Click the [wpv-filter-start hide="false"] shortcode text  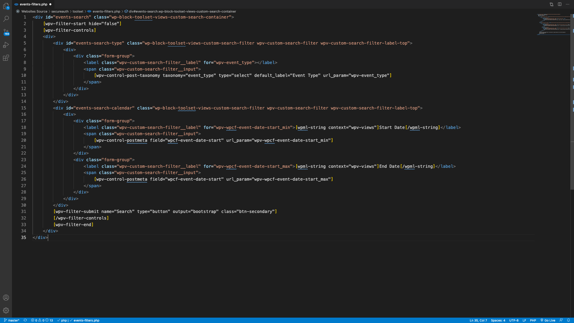pos(82,24)
